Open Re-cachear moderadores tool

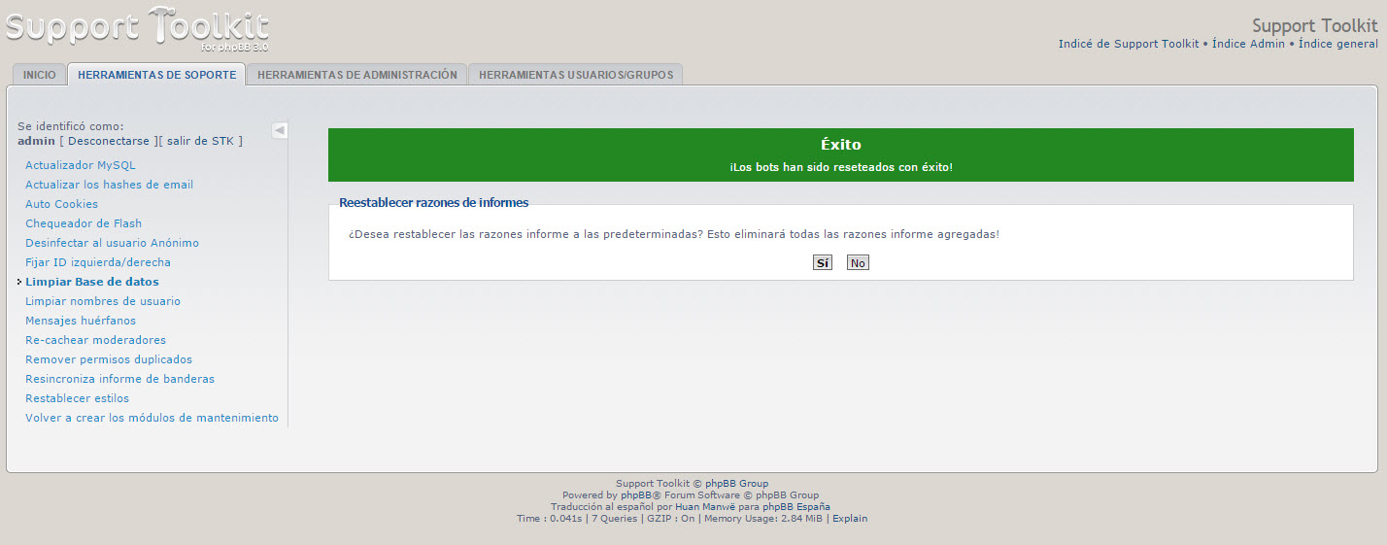pyautogui.click(x=95, y=340)
